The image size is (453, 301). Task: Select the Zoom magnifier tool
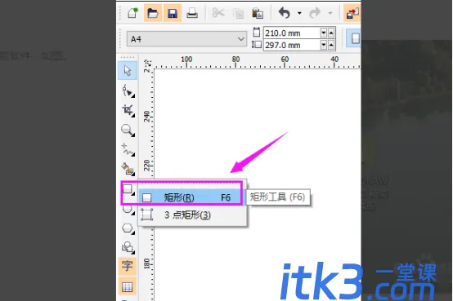pos(128,131)
